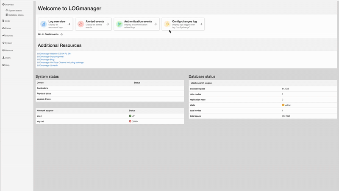Viewport: 339px width, 191px height.
Task: Open the LOGmanager Support portal link
Action: click(x=50, y=56)
